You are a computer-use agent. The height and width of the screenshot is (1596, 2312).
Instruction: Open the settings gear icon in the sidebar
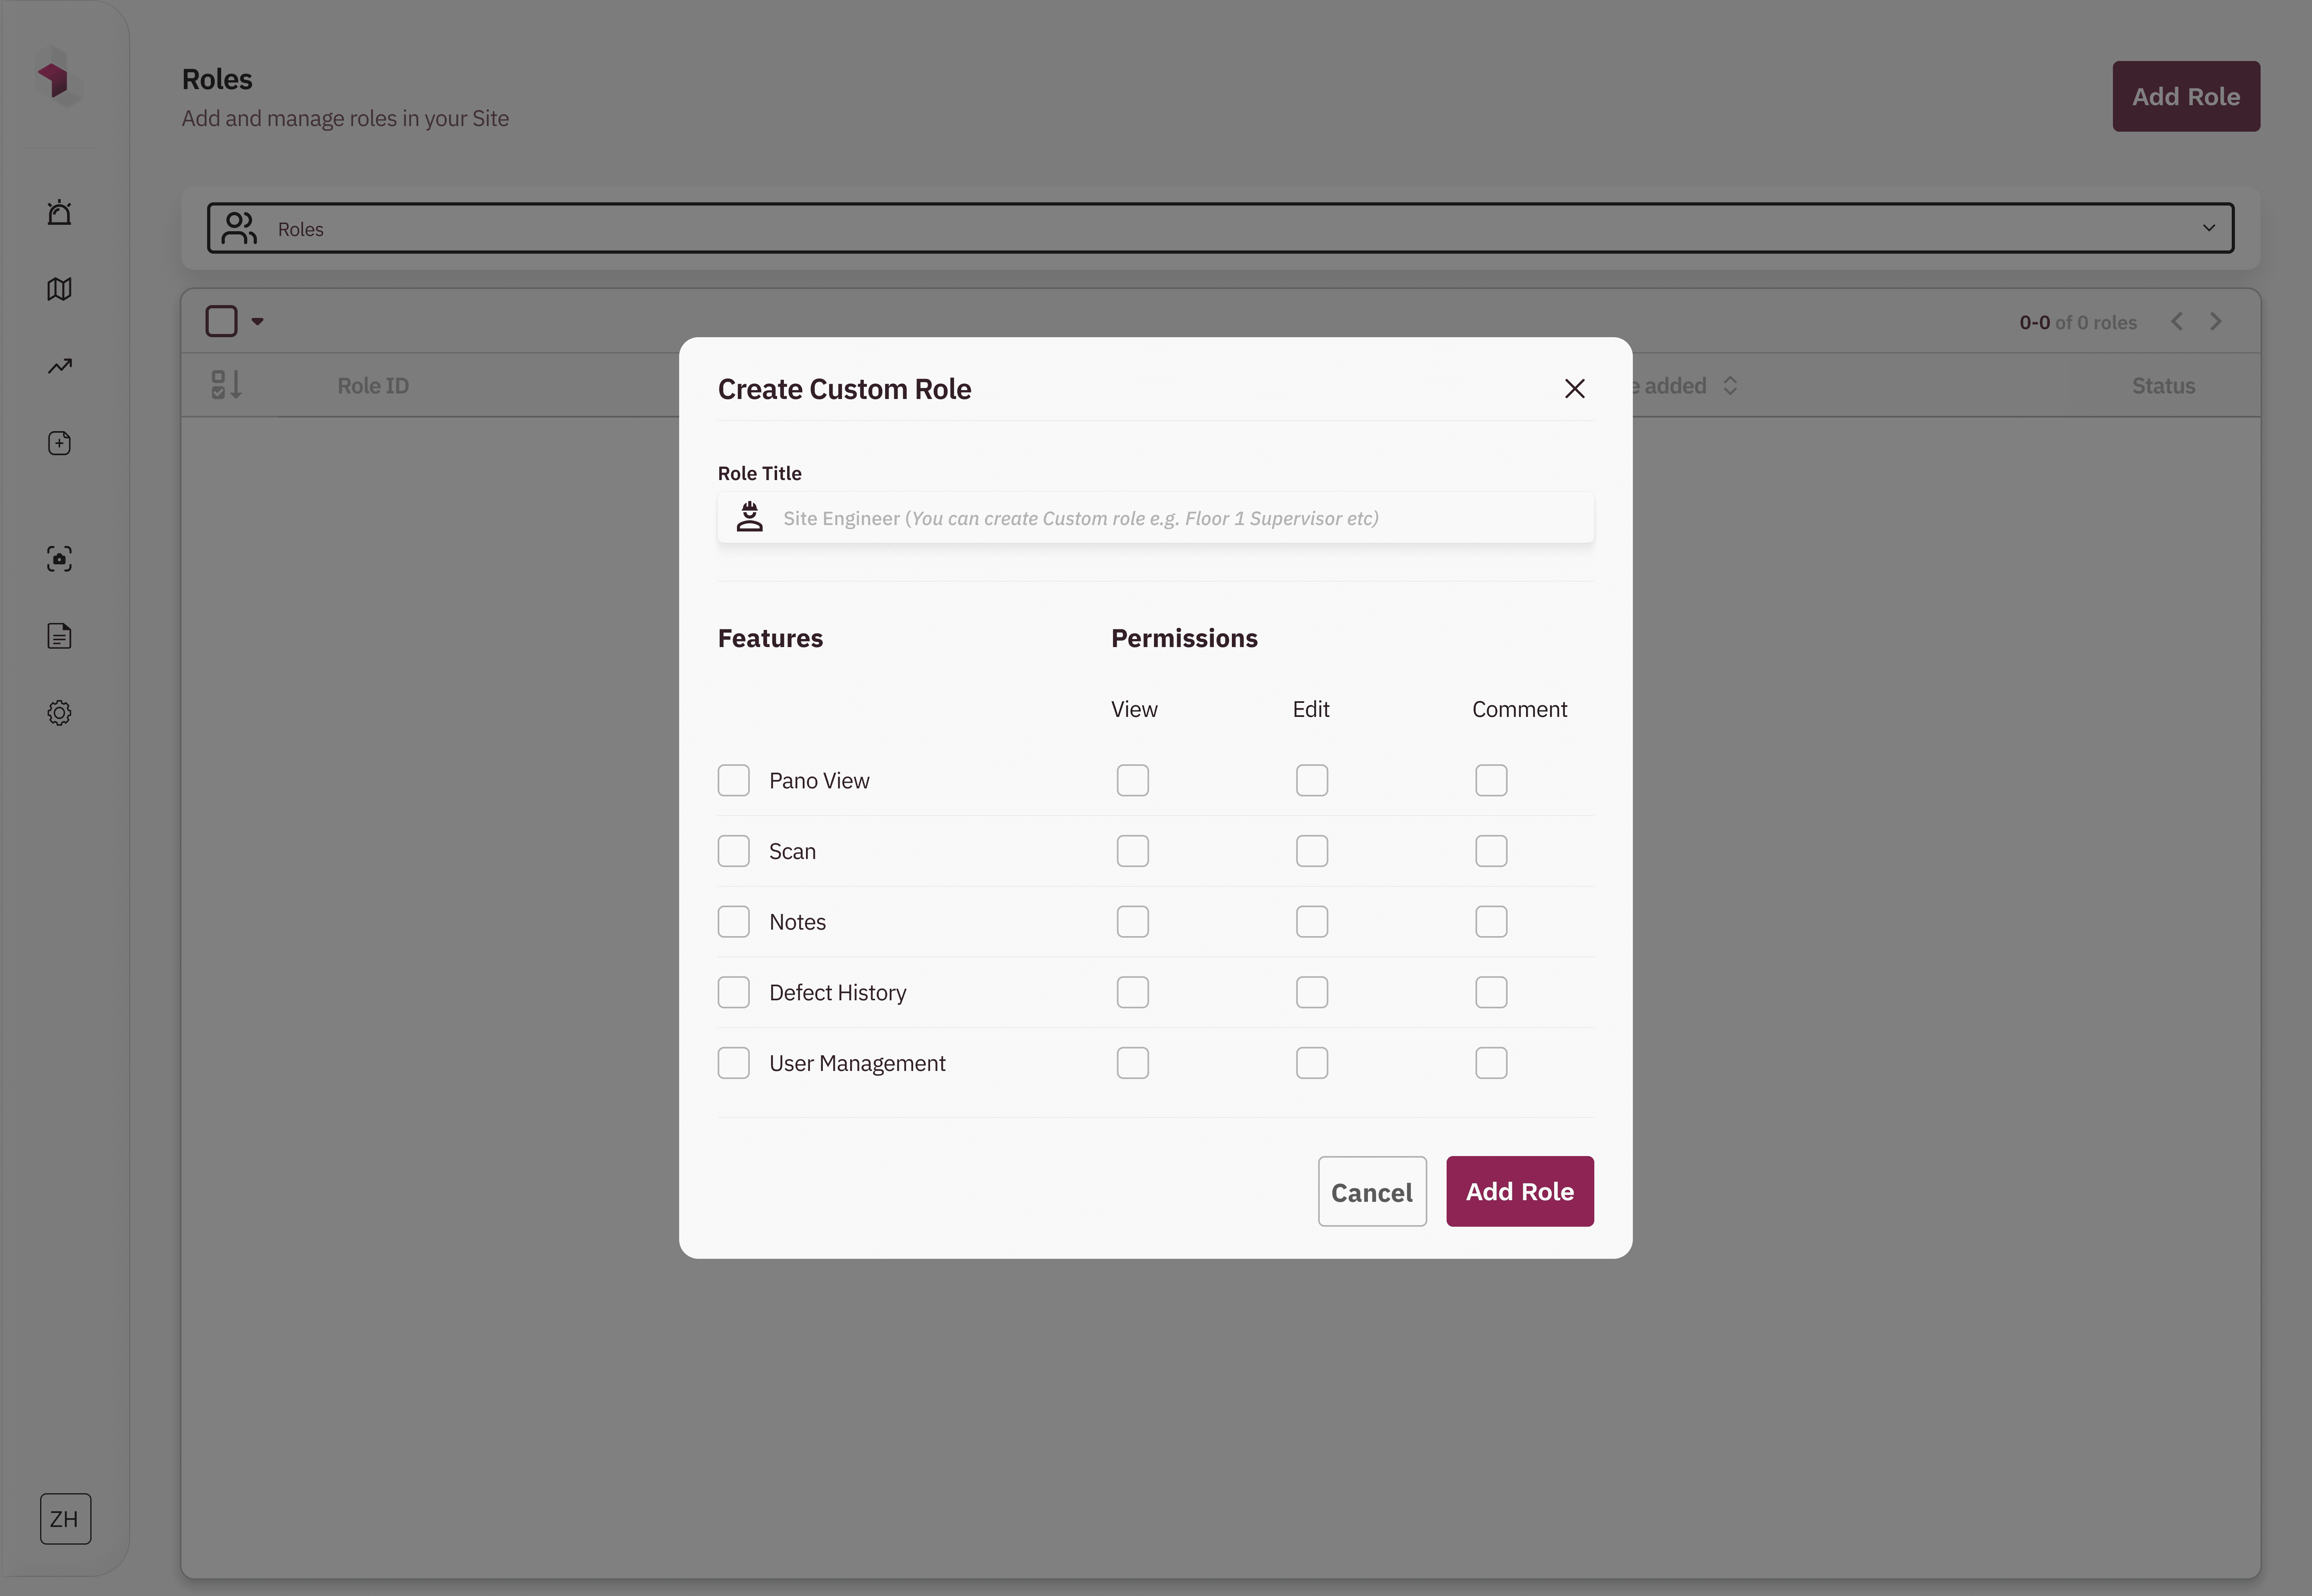coord(59,713)
